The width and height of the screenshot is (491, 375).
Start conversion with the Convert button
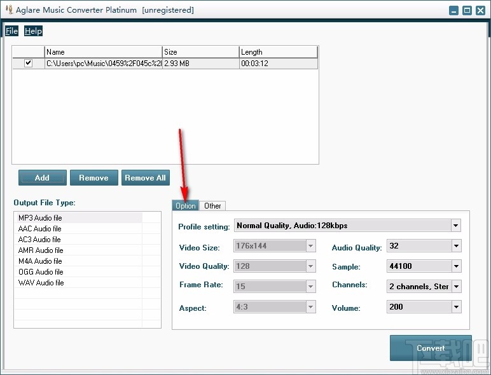[x=431, y=348]
